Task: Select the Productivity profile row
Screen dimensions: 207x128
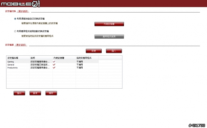Action: [64, 68]
